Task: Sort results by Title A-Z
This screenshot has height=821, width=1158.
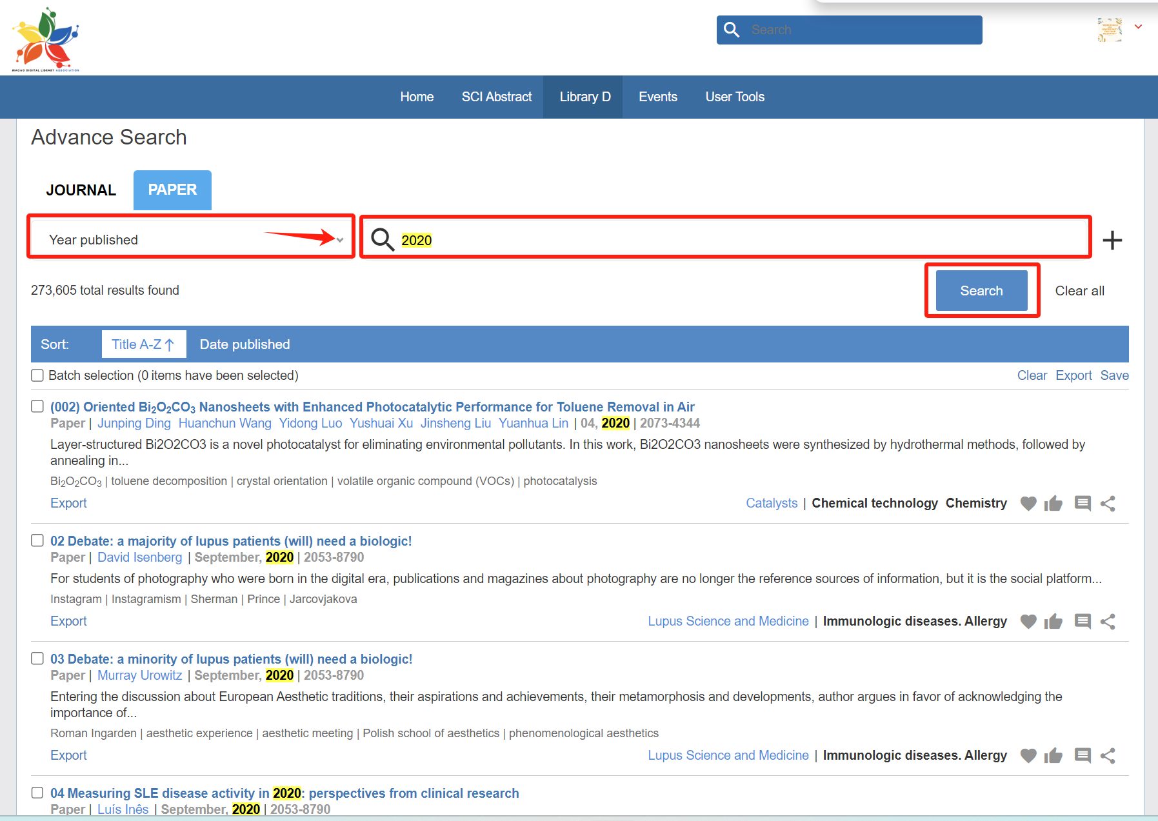Action: click(143, 344)
